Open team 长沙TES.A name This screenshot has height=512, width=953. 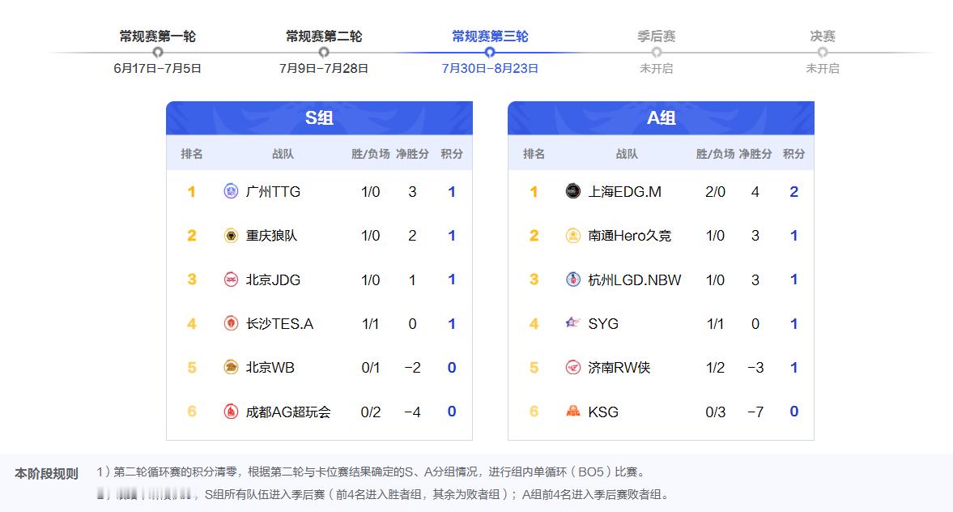click(279, 323)
